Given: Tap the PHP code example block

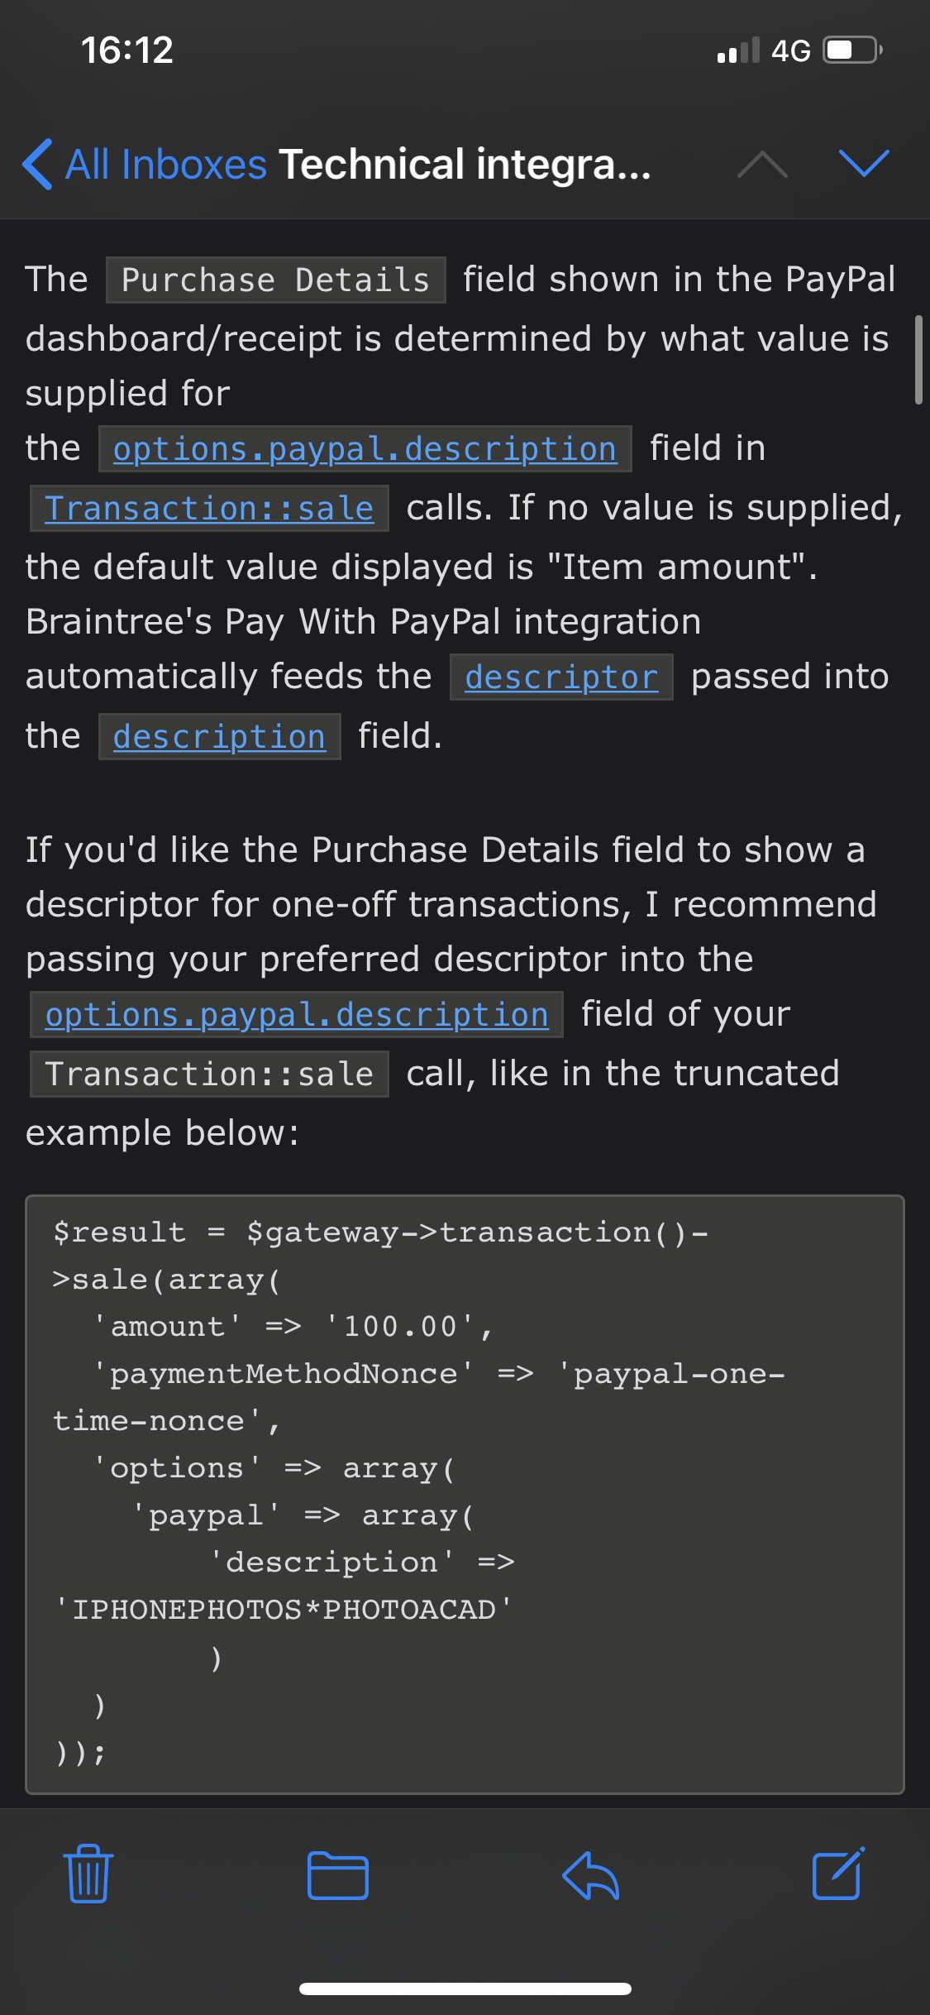Looking at the screenshot, I should pyautogui.click(x=465, y=1494).
